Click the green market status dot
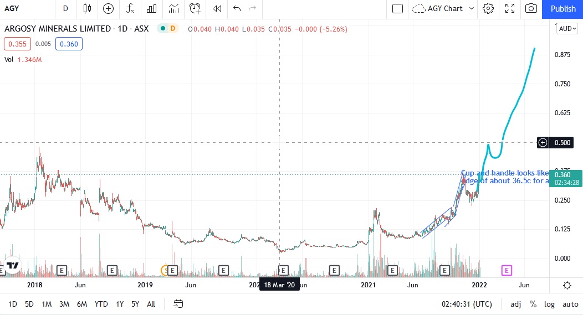 click(x=162, y=29)
